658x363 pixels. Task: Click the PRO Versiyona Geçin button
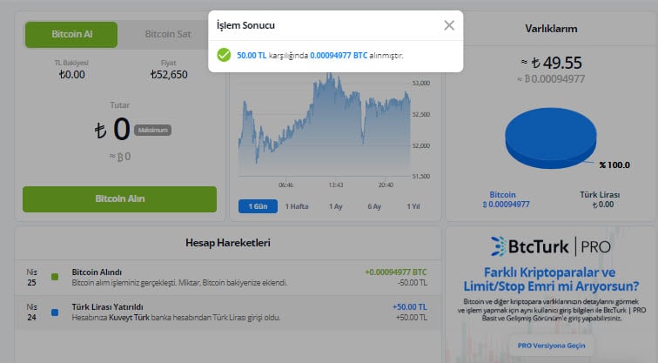tap(551, 345)
